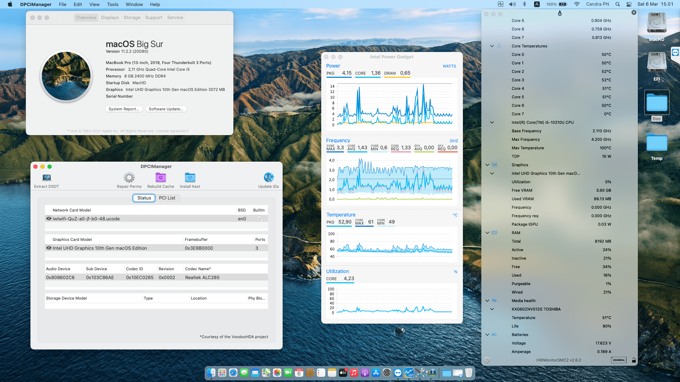Collapse the Graphics group in HWMonitor
680x382 pixels.
click(487, 165)
